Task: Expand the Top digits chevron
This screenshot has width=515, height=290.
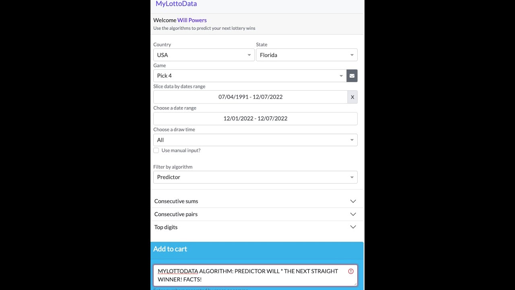Action: pos(353,227)
